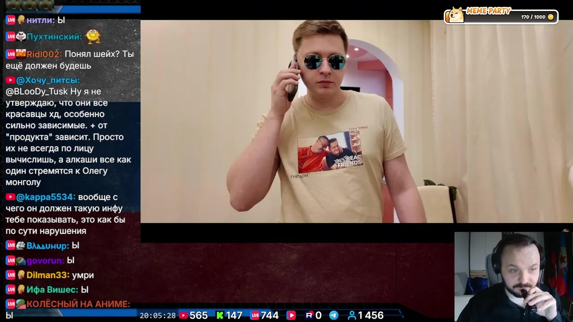The image size is (573, 322).
Task: Click the YouTube badge beside @Хочу_питсы
Action: [10, 80]
